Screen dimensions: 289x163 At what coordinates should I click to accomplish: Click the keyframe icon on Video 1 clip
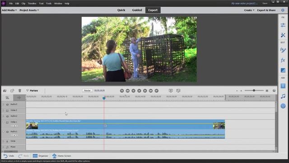pos(105,126)
